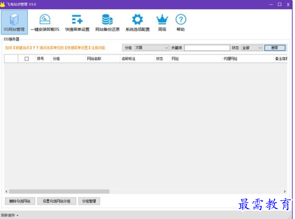Expand the 分组 dropdown

coord(152,48)
